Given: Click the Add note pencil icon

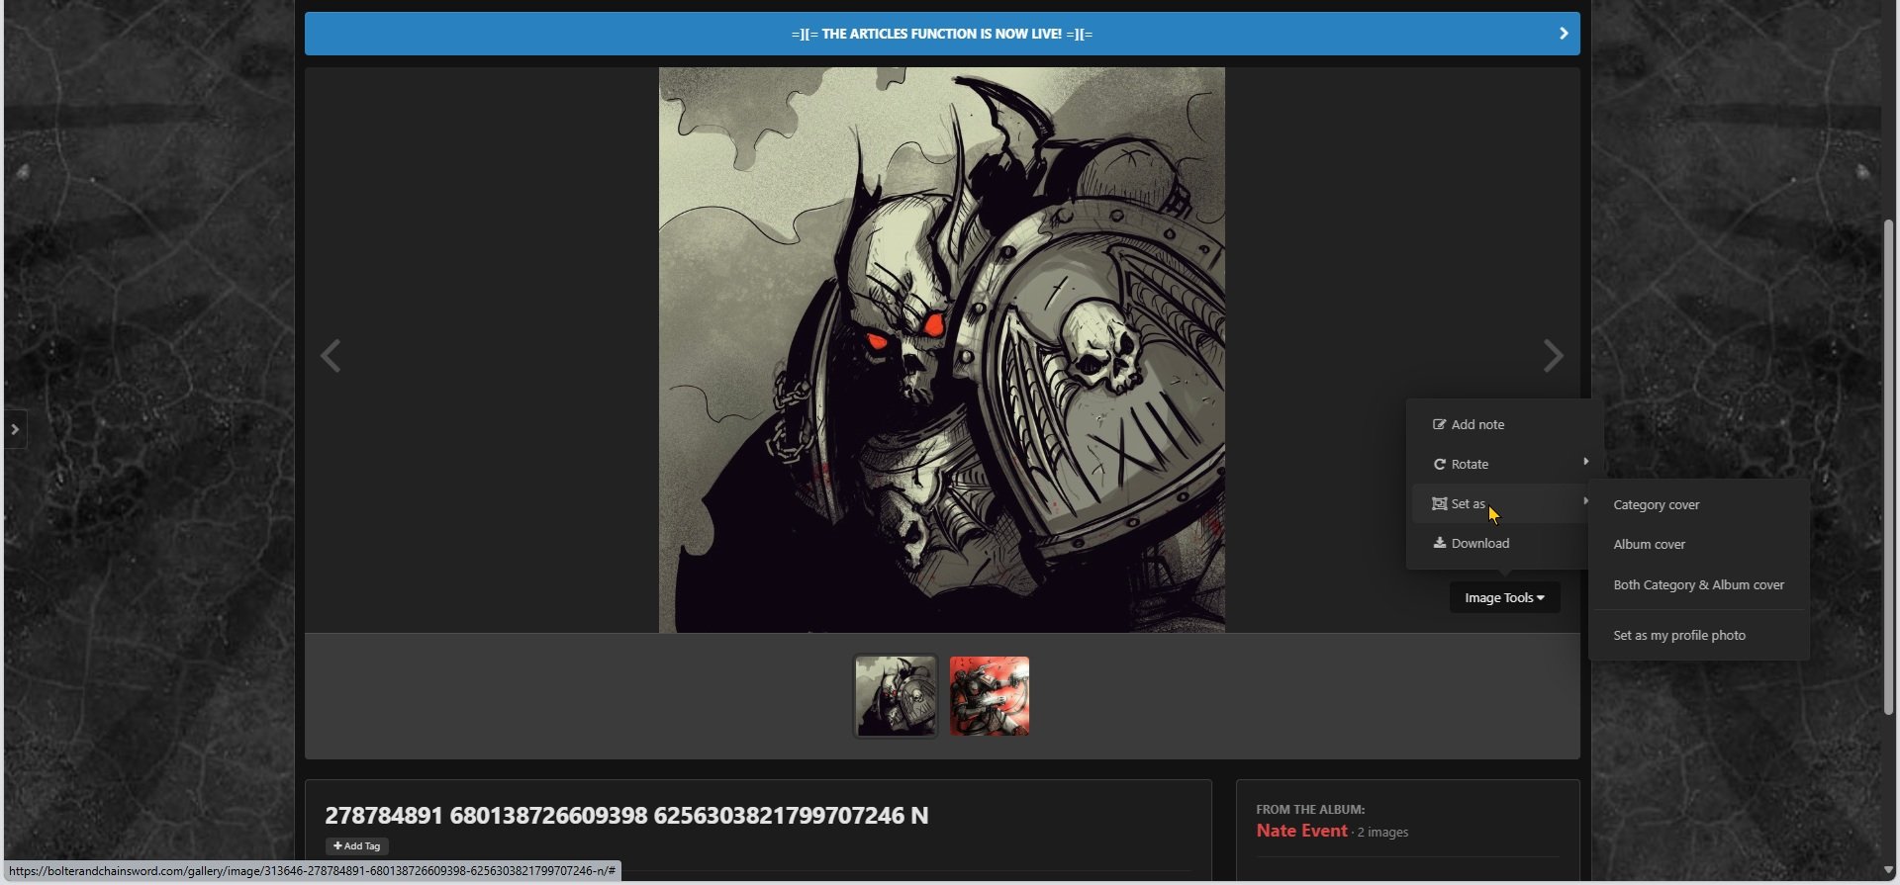Looking at the screenshot, I should [1439, 424].
